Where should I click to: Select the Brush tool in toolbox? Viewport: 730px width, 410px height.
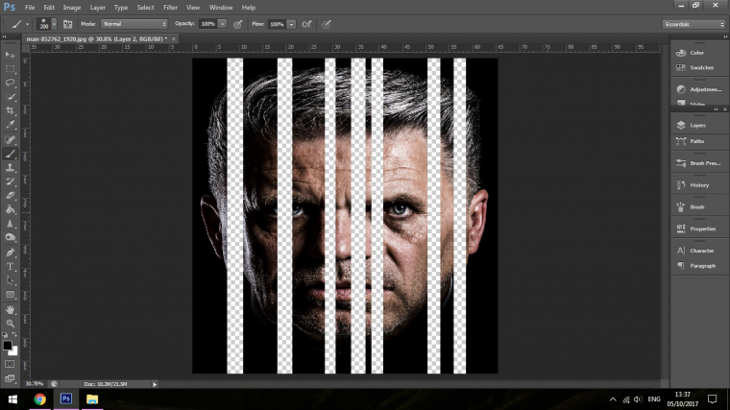tap(10, 154)
